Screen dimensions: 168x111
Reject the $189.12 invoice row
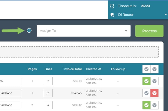(154, 105)
